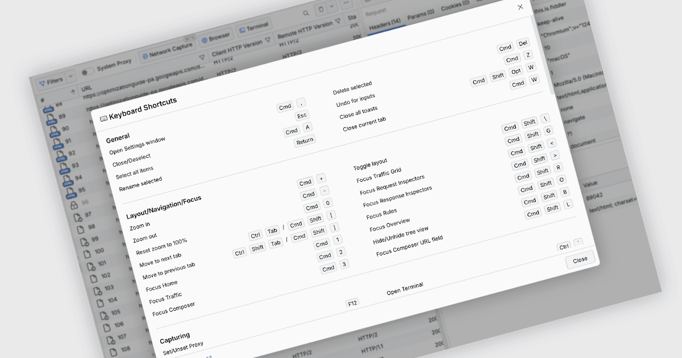Click the 'Focus Response Inspectors' label

tap(398, 195)
